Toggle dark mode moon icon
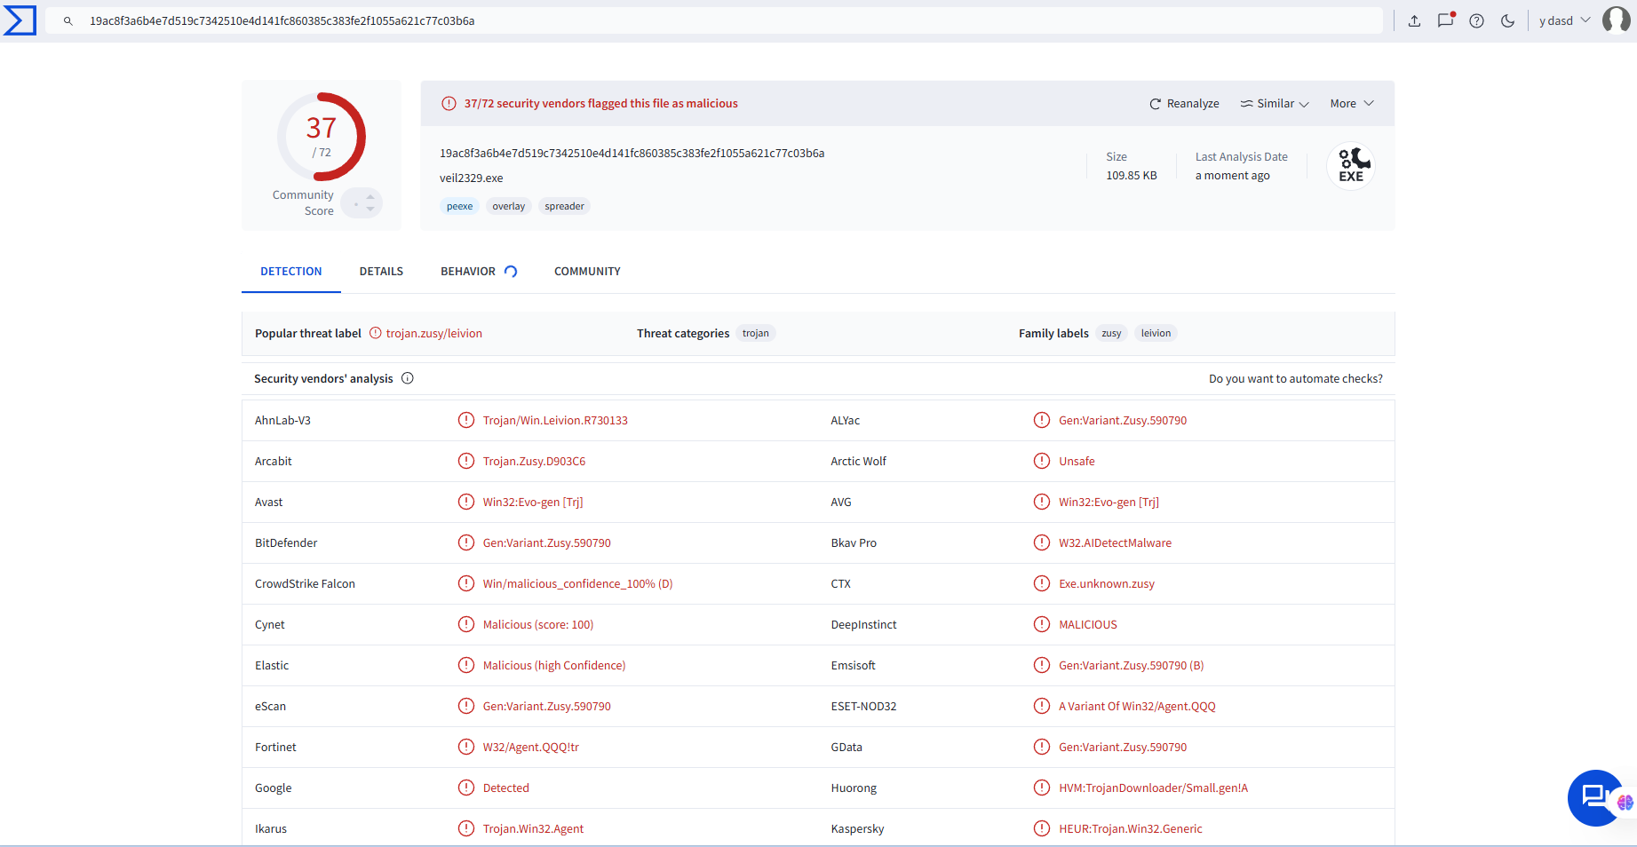The width and height of the screenshot is (1637, 847). coord(1507,20)
